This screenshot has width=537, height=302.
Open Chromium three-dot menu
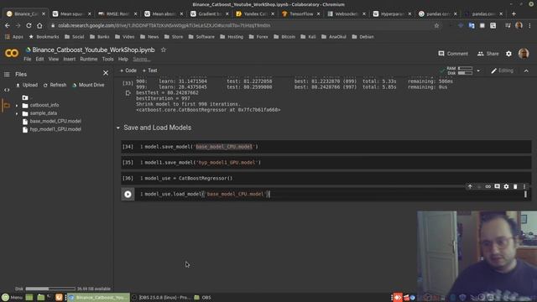tap(529, 26)
